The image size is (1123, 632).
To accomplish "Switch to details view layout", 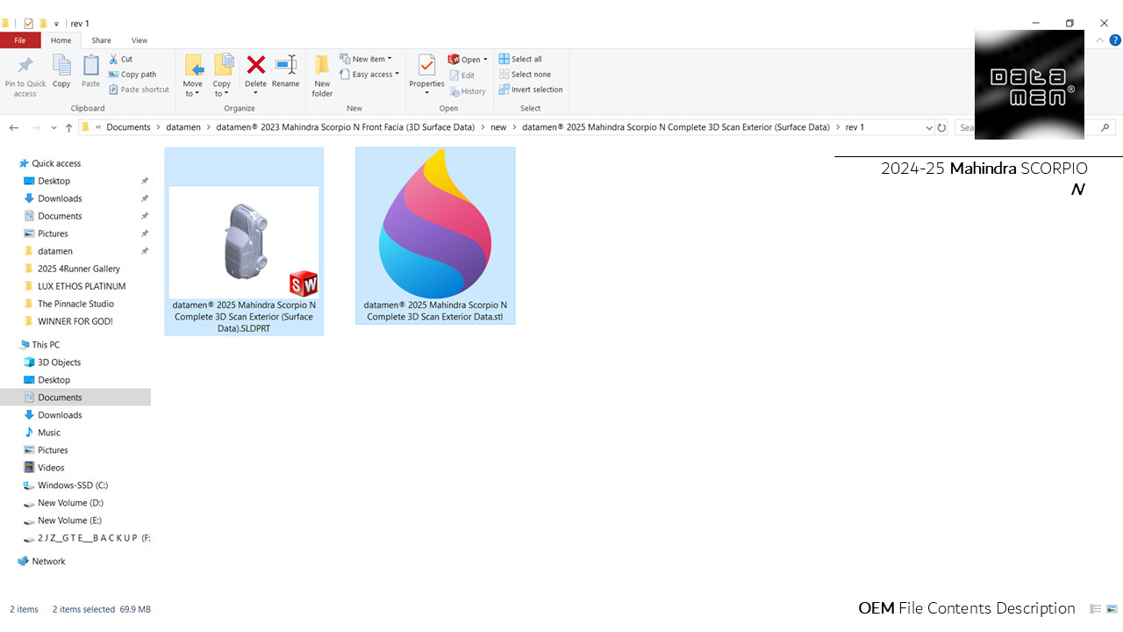I will point(1095,609).
